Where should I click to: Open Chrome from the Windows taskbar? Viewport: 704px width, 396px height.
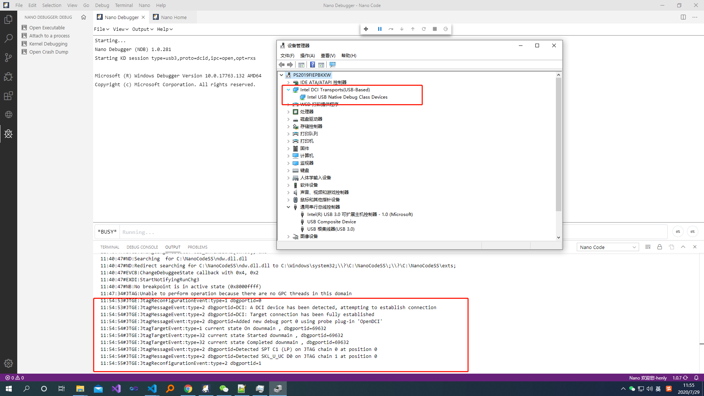(x=188, y=389)
